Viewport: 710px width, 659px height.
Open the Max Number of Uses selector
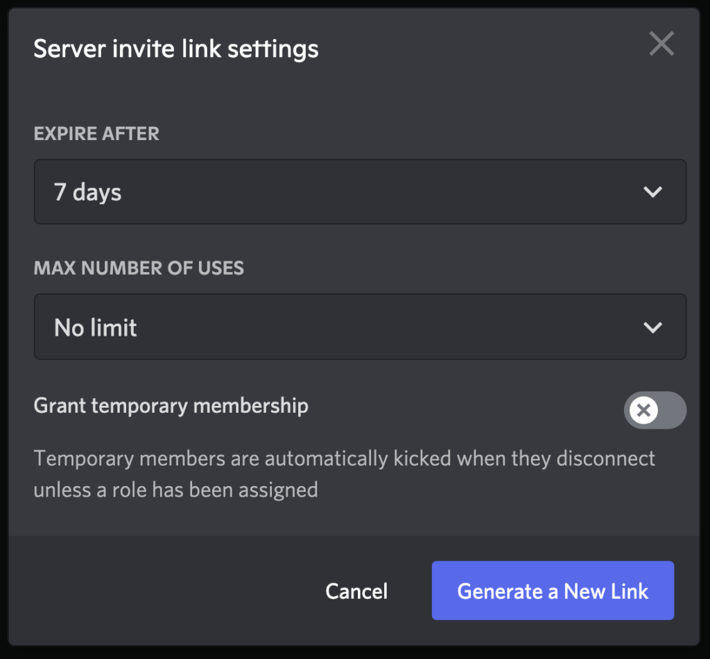click(360, 327)
